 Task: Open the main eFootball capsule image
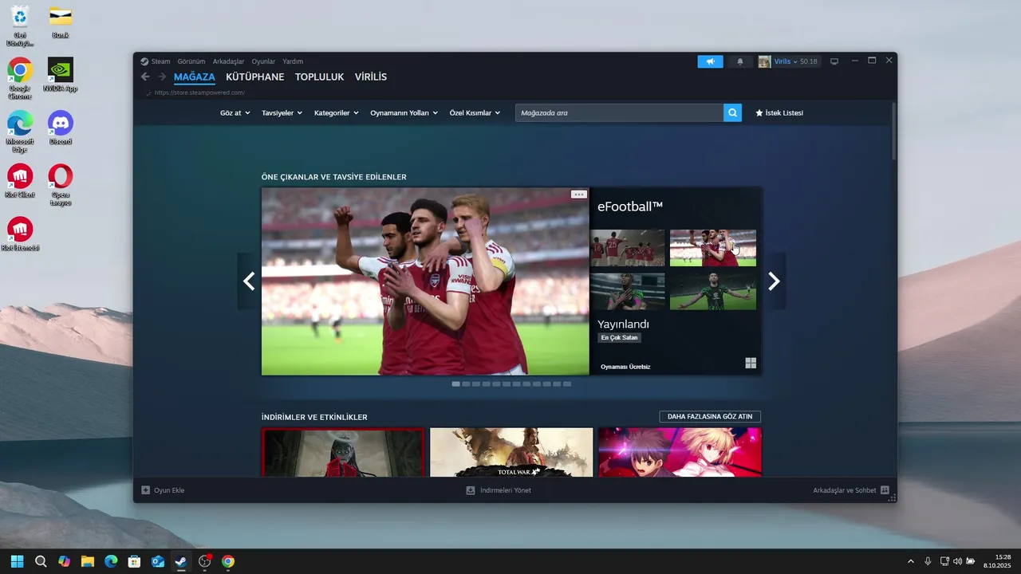point(425,281)
